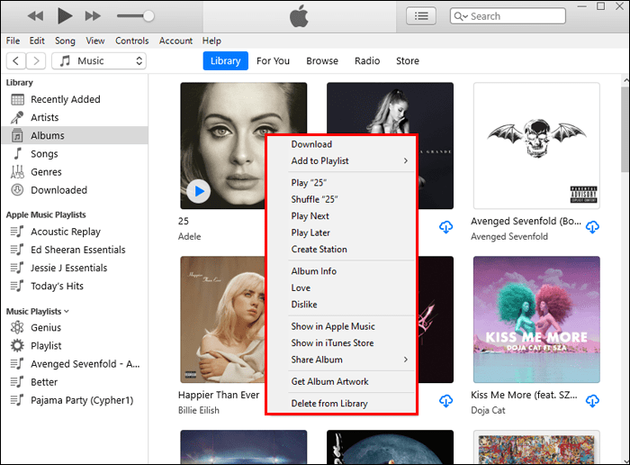Open Ed Sheeran Essentials playlist icon
630x465 pixels.
click(17, 250)
